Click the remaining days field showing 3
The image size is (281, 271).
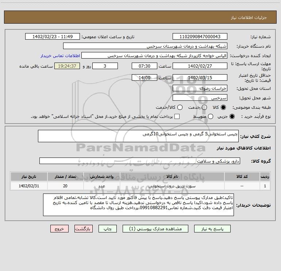[x=105, y=66]
